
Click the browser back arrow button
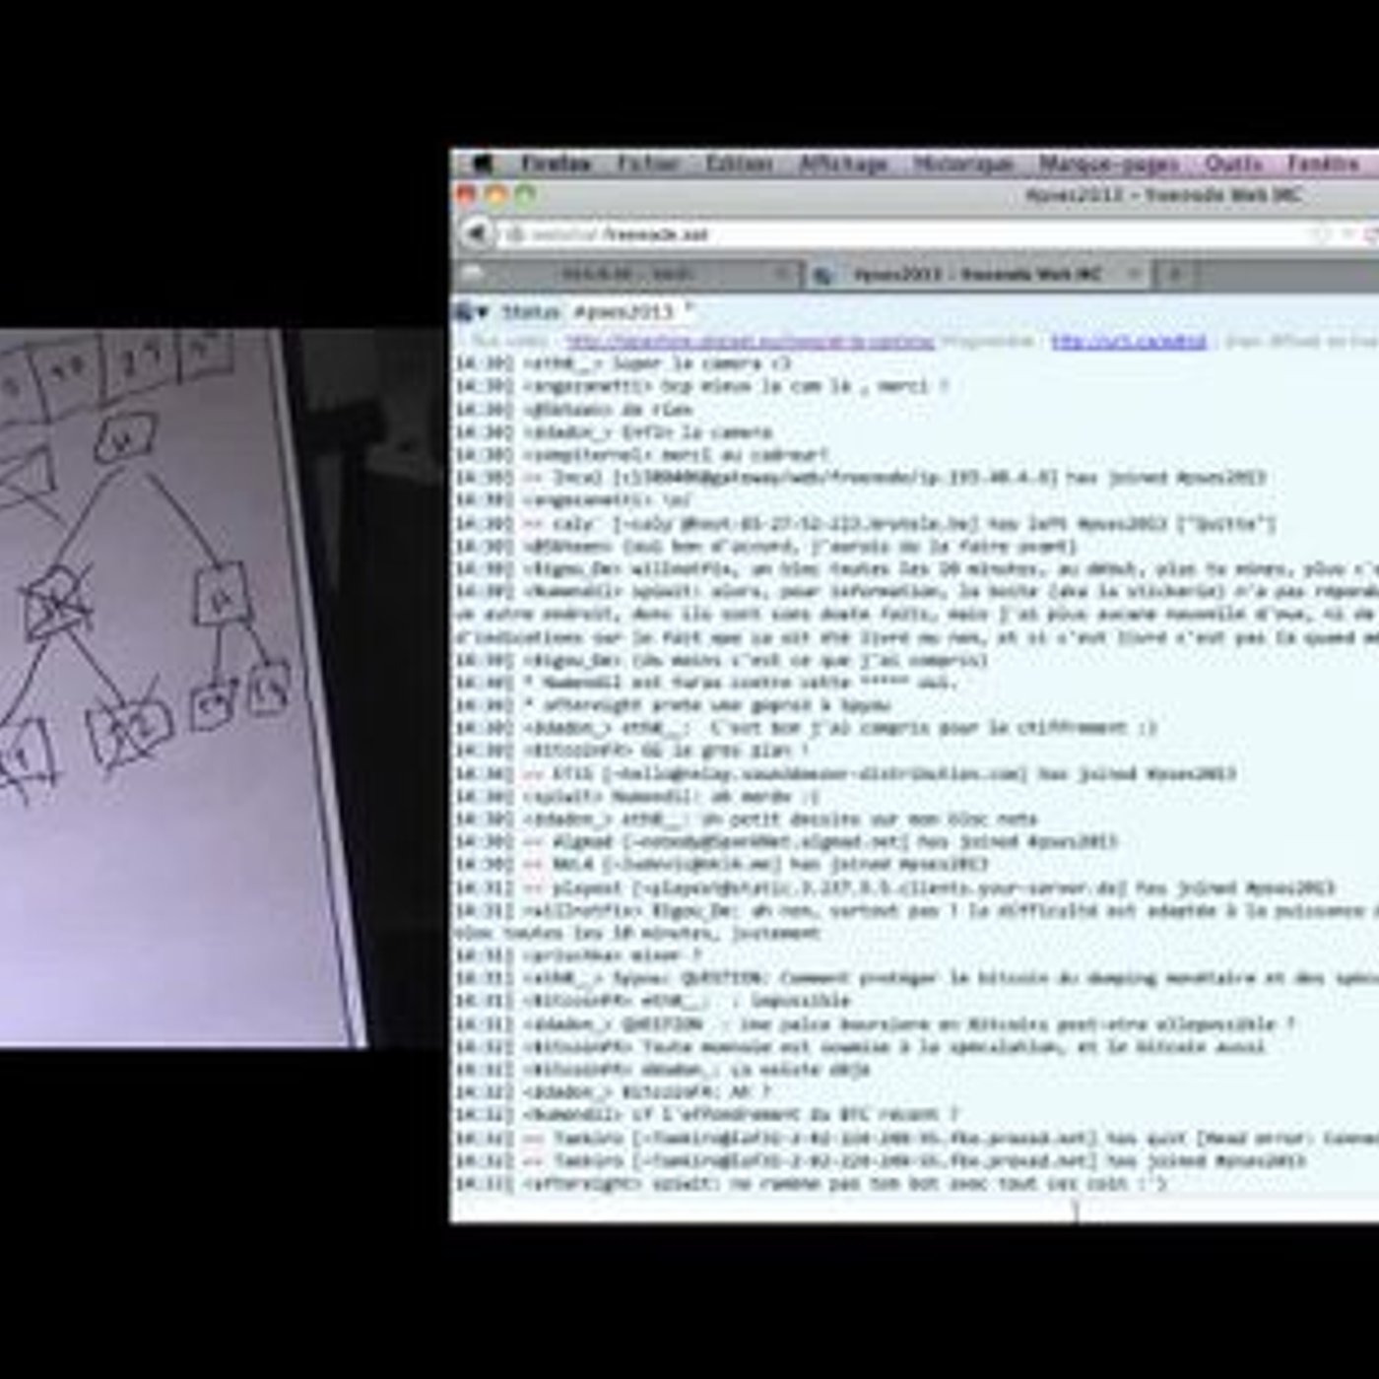point(477,234)
